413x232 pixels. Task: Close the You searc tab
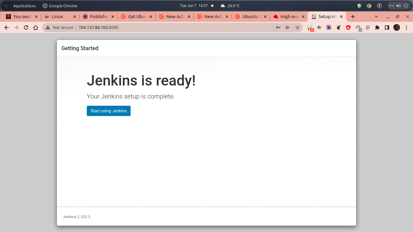point(36,17)
